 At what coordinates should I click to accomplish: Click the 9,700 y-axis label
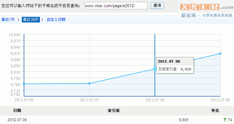click(15, 95)
